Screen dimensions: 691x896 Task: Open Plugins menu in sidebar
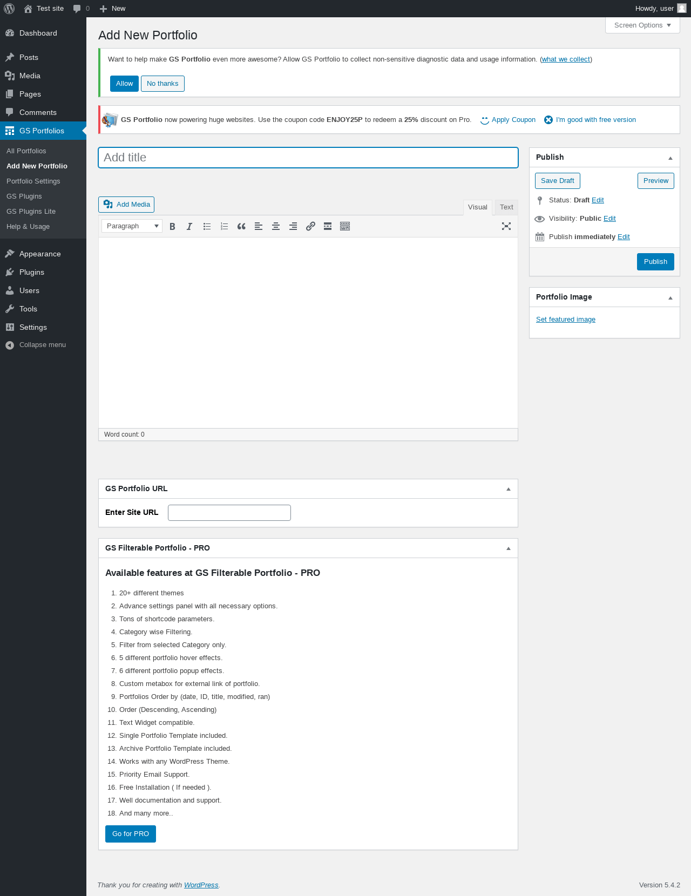pos(43,272)
